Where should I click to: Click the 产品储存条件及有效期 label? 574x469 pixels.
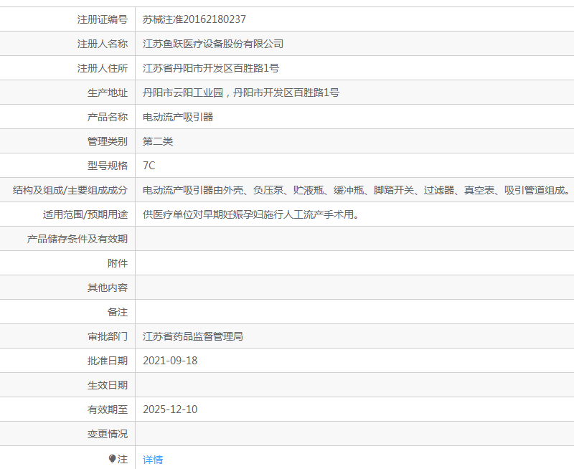coord(77,239)
